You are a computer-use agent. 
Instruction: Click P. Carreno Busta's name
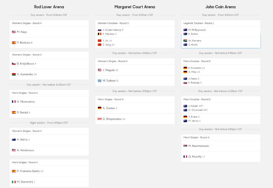[x=28, y=171]
